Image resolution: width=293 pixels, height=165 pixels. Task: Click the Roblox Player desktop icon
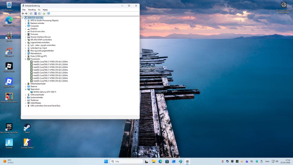[9, 82]
